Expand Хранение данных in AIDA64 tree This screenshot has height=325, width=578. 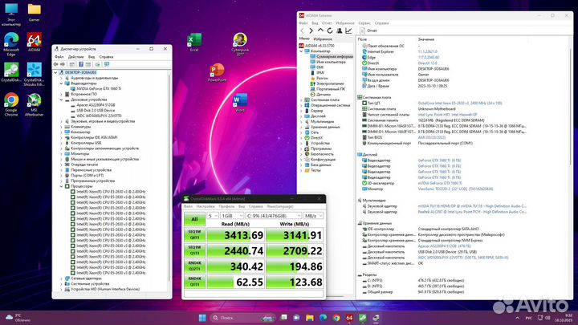click(x=301, y=127)
